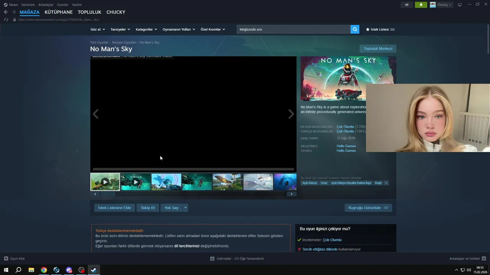The image size is (490, 275).
Task: Click the Açık Dünya Hayatta Kalma İnşa tag
Action: (x=351, y=183)
